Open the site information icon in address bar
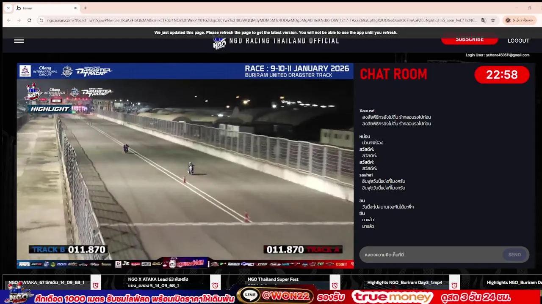The image size is (542, 304). click(41, 20)
